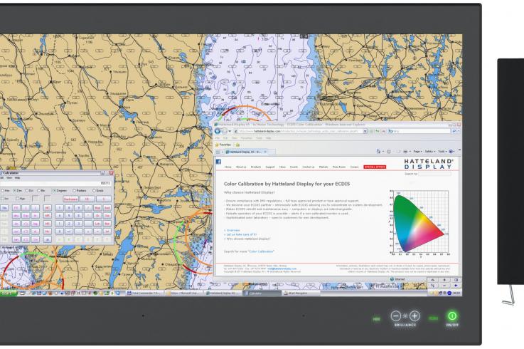Open the Help menu in Calculator

click(x=17, y=178)
